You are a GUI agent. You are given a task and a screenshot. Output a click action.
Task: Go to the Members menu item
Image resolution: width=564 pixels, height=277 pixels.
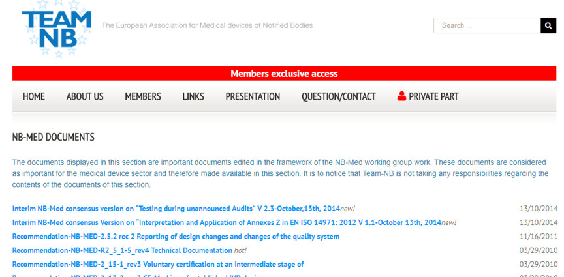click(143, 96)
